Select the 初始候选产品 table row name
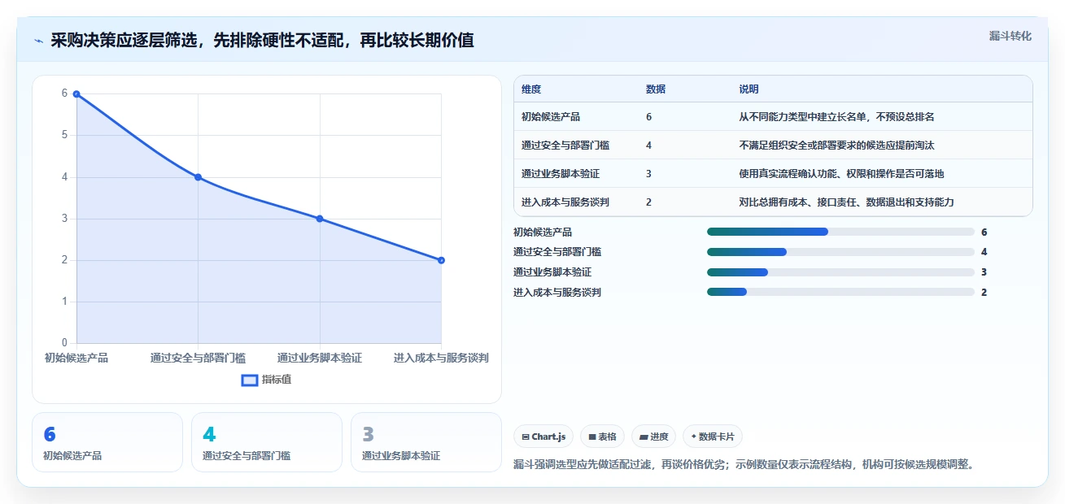Viewport: 1065px width, 504px height. click(x=551, y=117)
